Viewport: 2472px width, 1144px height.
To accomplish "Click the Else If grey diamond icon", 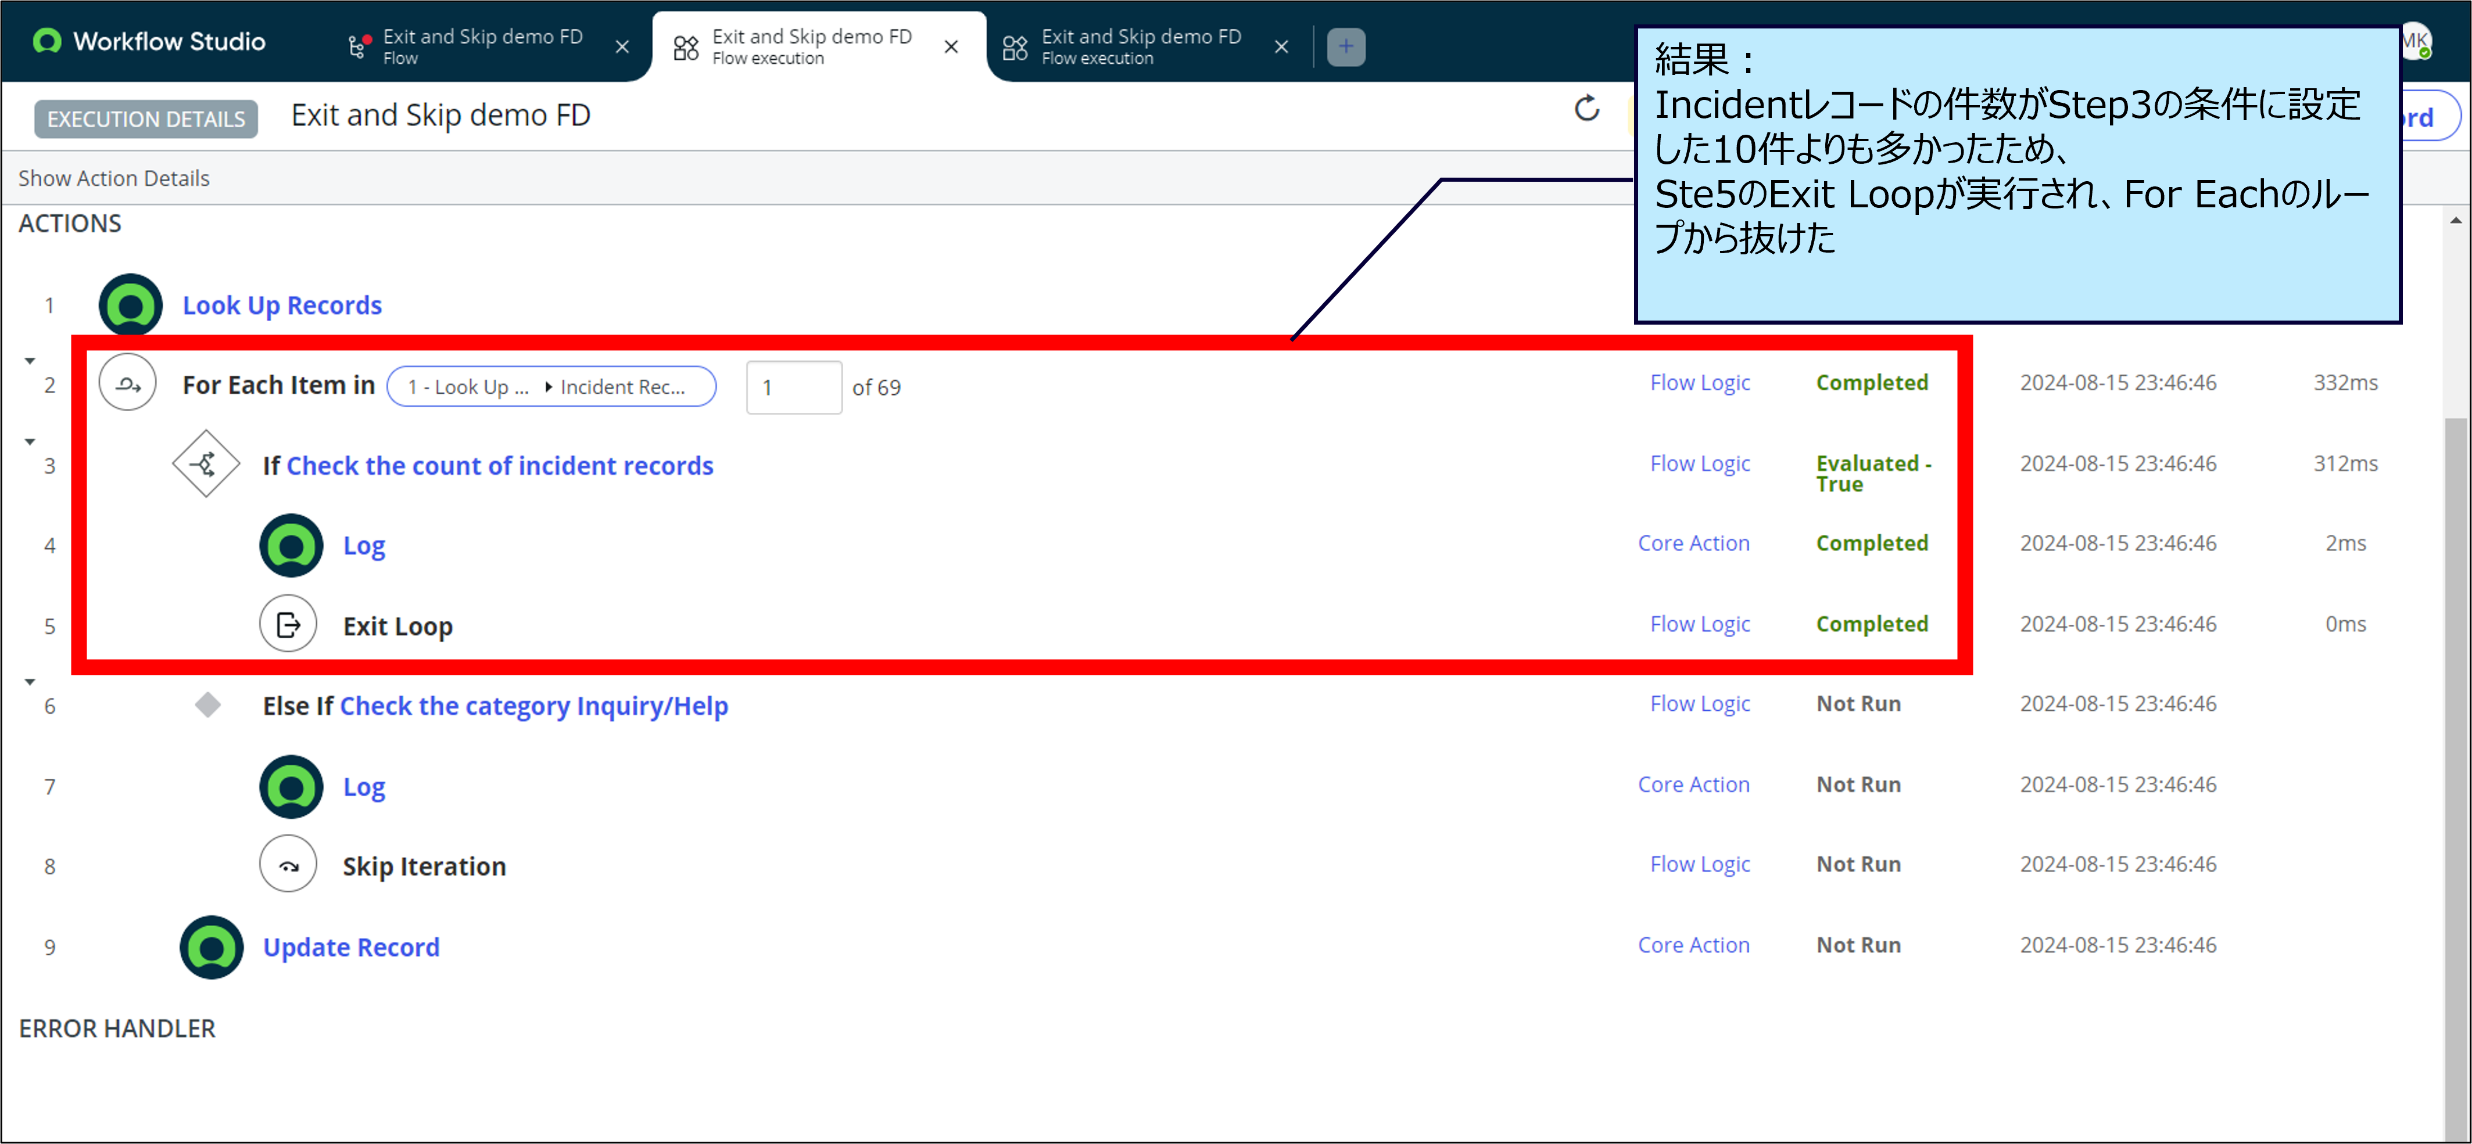I will point(207,705).
